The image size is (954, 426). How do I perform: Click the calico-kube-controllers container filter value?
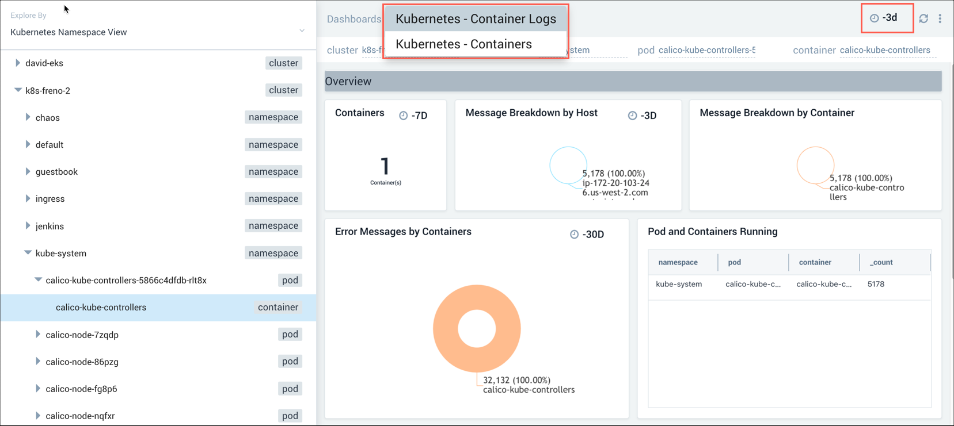[x=884, y=50]
